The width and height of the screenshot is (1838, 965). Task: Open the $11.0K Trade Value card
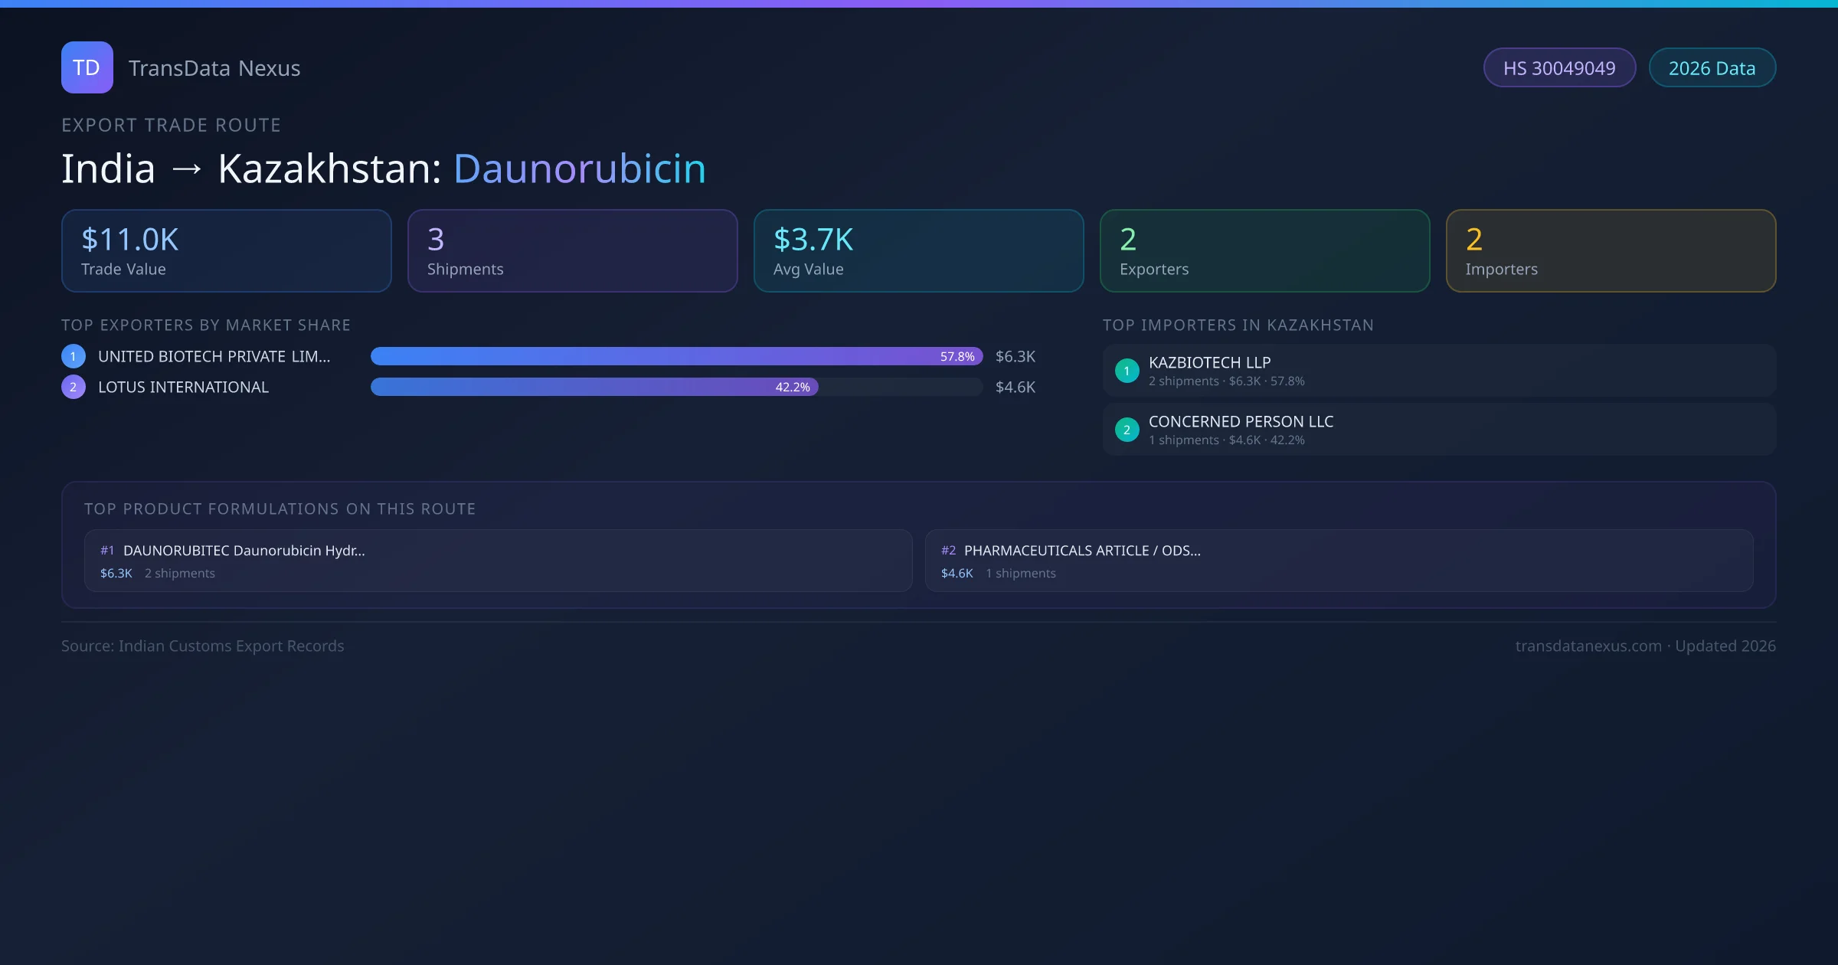click(x=226, y=251)
